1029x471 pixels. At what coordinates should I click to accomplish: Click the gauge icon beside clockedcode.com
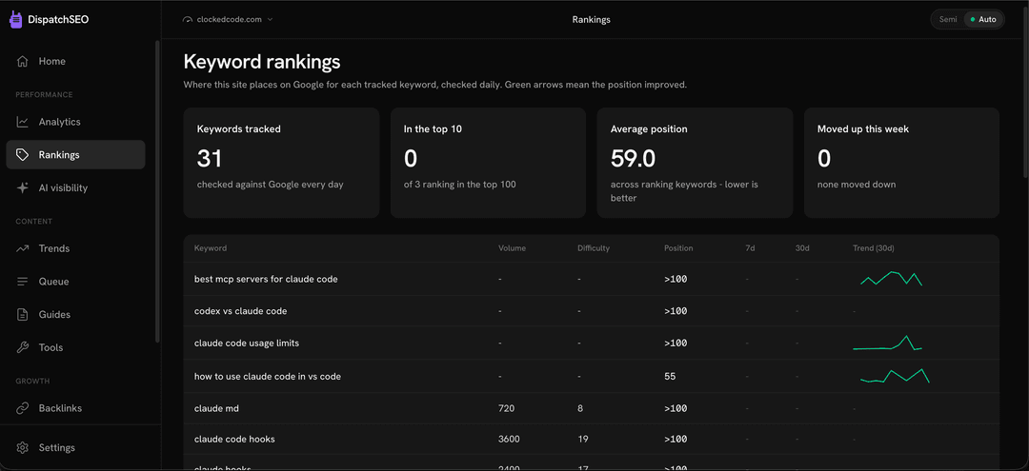pos(188,20)
